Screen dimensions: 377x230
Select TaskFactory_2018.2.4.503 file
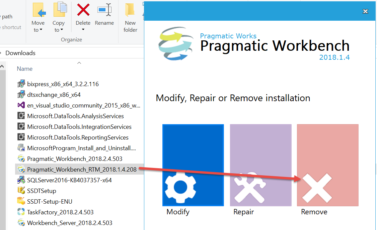click(x=60, y=212)
